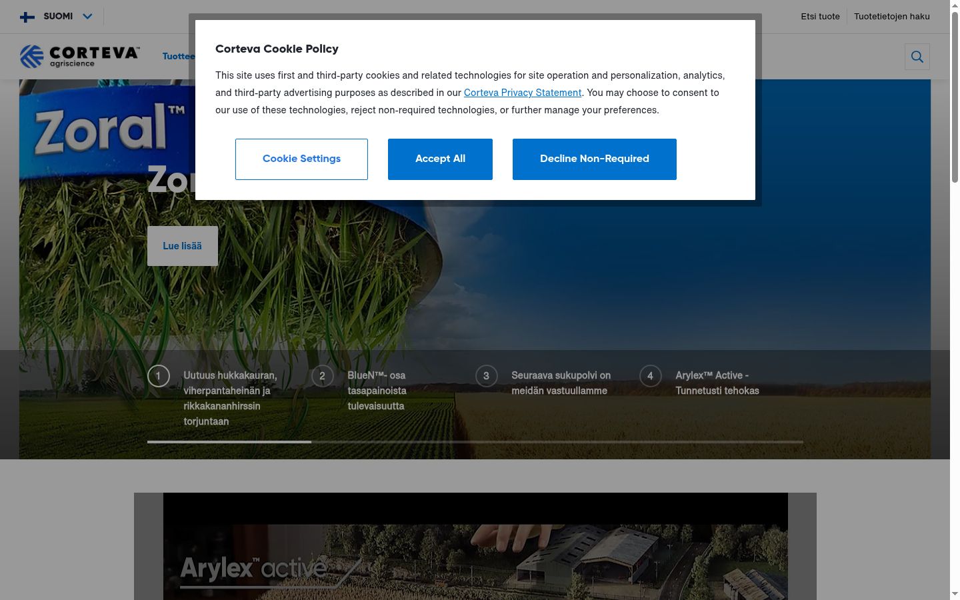This screenshot has width=960, height=600.
Task: Click the SUOMI country label
Action: [58, 17]
